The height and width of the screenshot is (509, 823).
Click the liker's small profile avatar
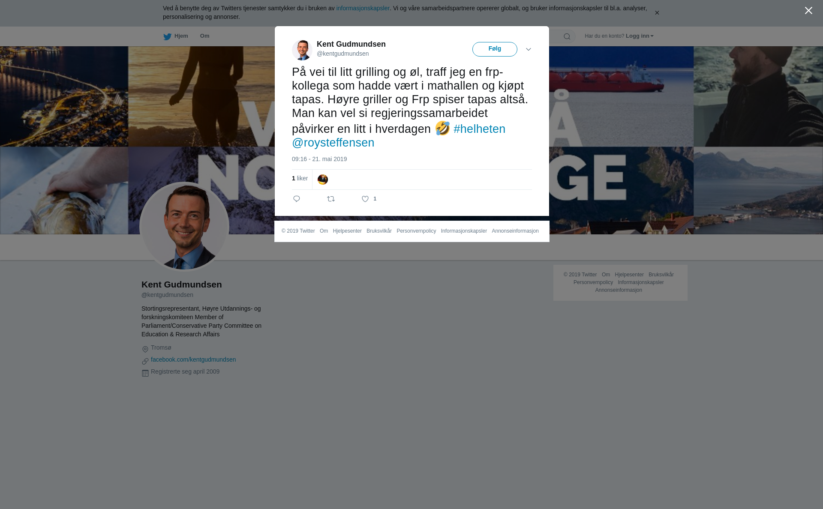click(x=323, y=180)
